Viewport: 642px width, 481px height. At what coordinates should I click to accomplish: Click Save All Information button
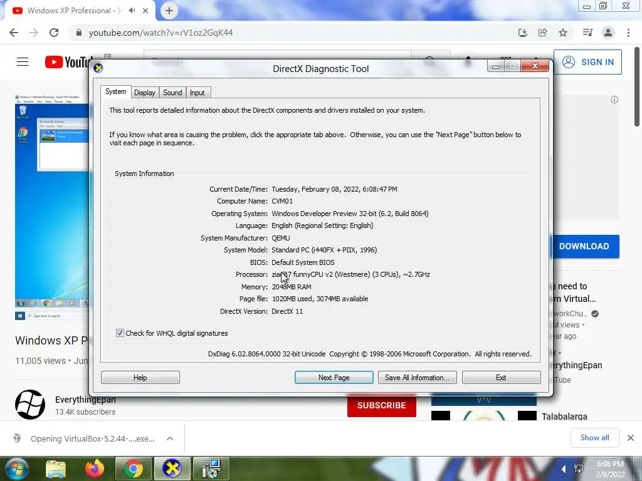tap(417, 378)
